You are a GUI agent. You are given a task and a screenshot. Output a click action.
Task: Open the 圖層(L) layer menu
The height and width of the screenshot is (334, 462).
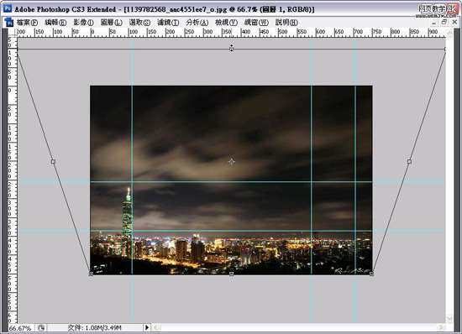pyautogui.click(x=112, y=23)
